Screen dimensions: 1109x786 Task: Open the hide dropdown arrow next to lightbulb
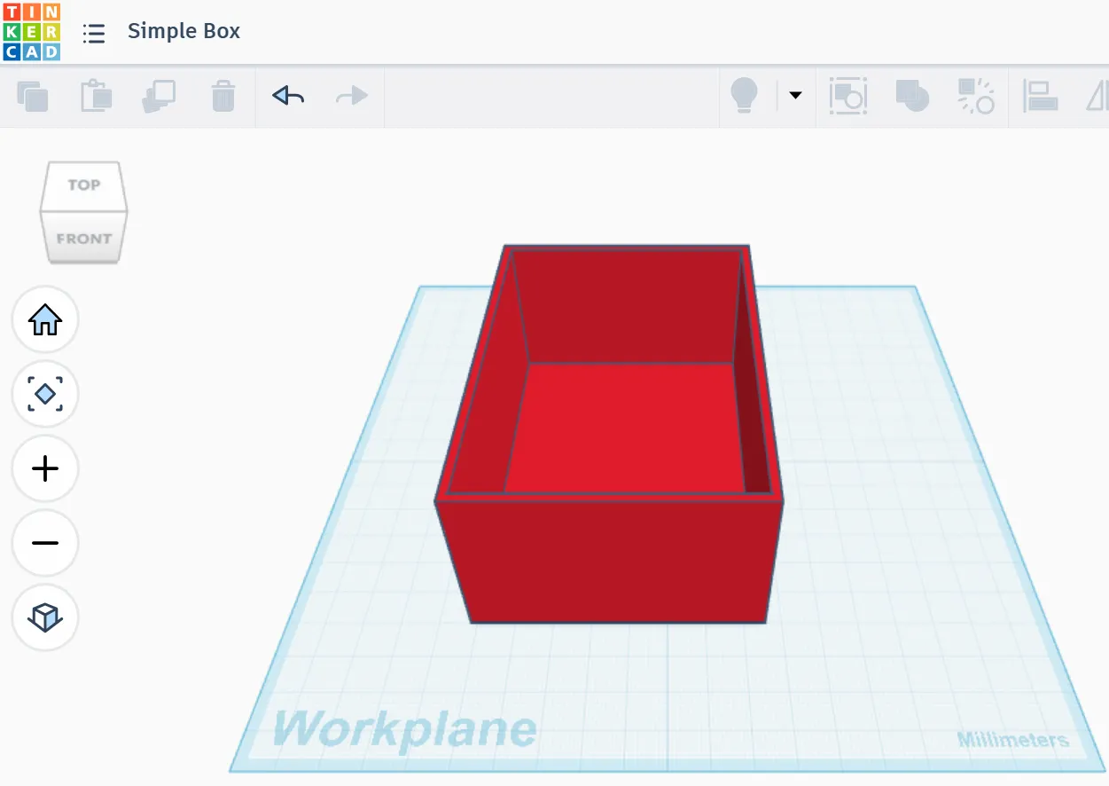coord(795,95)
